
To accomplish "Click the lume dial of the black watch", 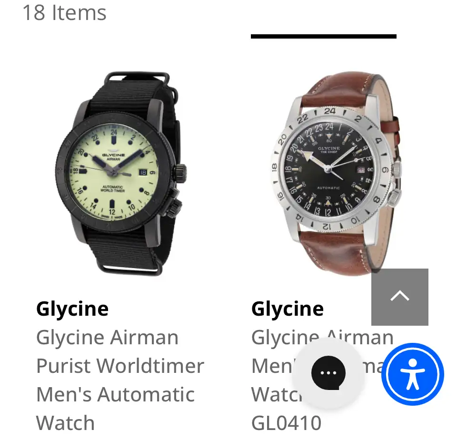I will 114,172.
